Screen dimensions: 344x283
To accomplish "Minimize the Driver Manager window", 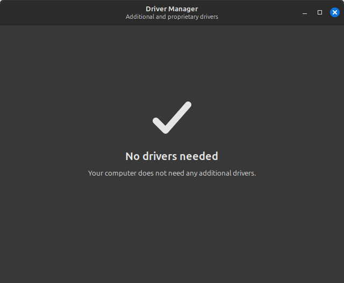I will [x=305, y=12].
